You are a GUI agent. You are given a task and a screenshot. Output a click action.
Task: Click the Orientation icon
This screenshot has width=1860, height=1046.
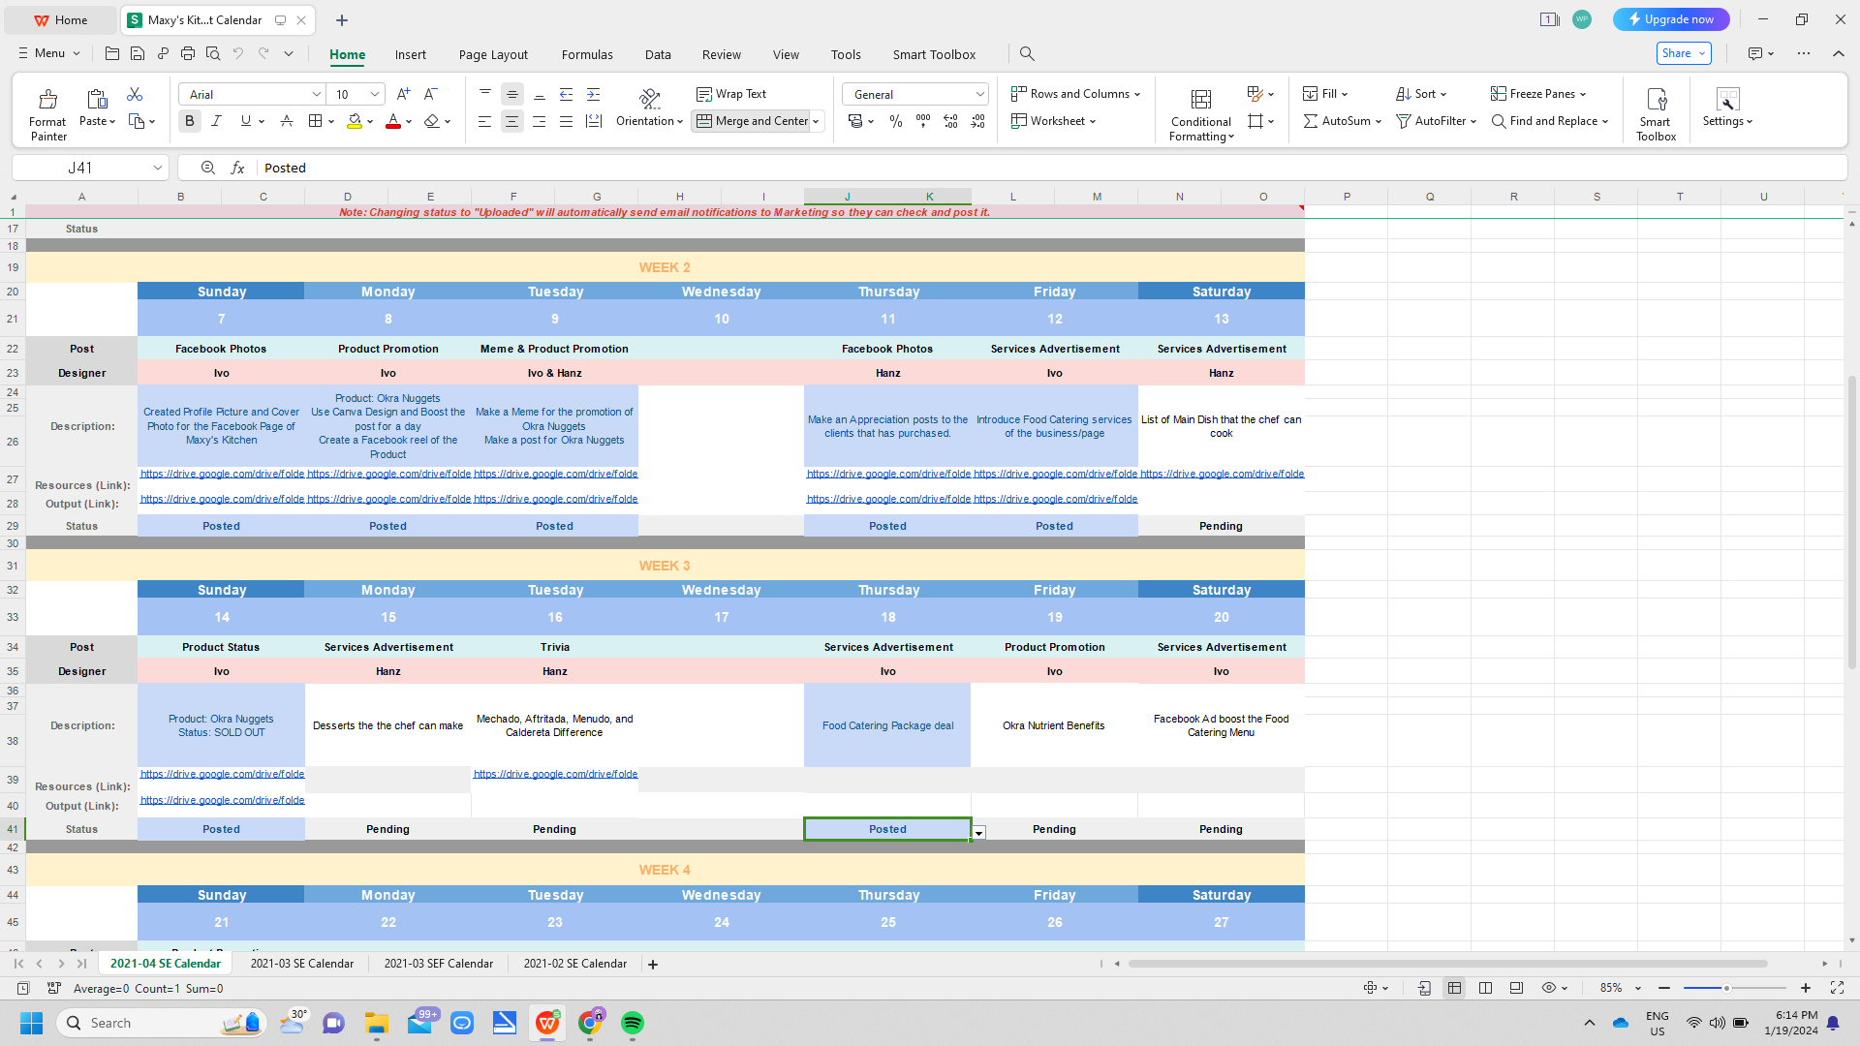(x=650, y=98)
